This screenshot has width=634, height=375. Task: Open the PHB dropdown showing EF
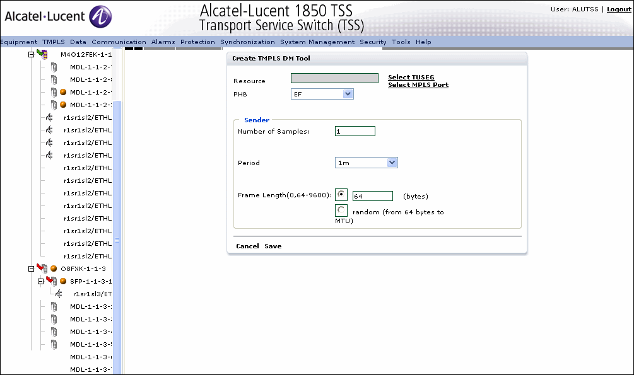coord(322,94)
